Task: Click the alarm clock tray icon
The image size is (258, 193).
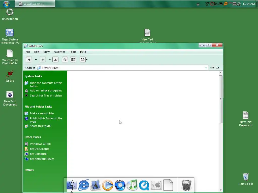Action: tap(207, 4)
